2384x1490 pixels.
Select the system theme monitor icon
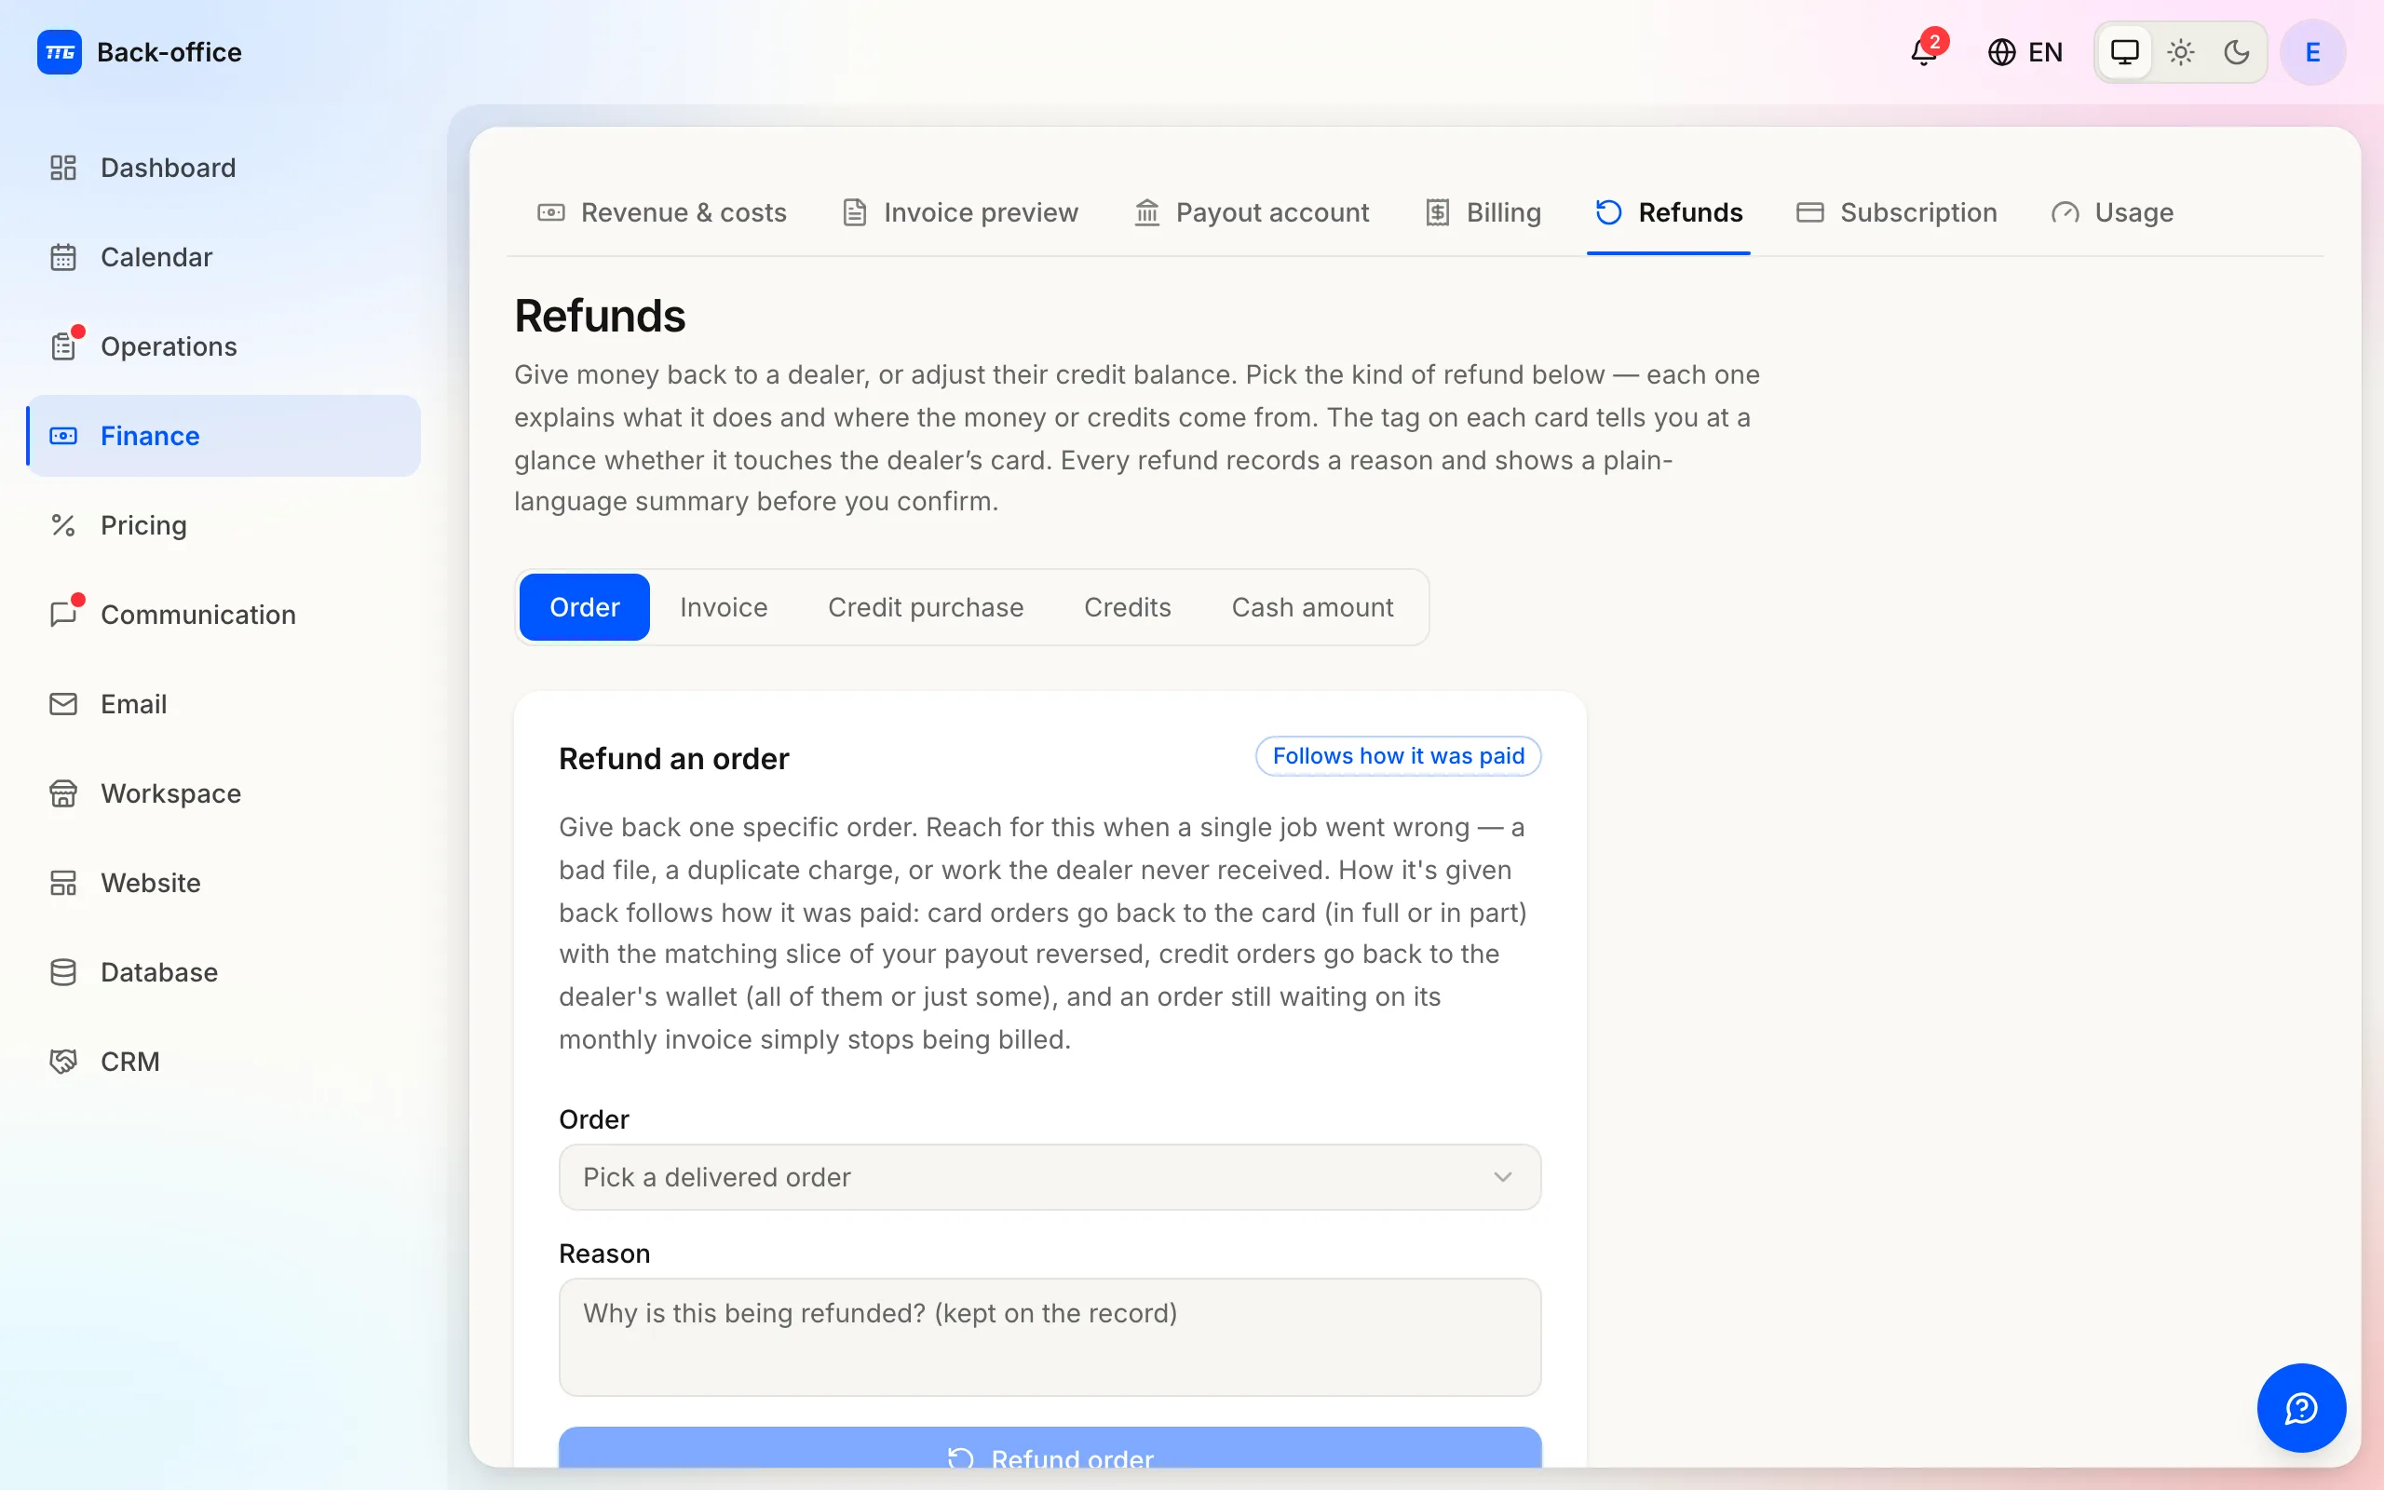(x=2125, y=52)
